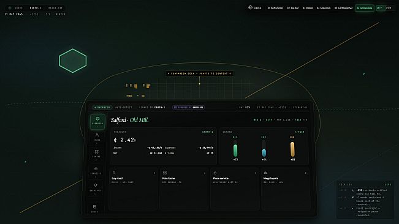Image resolution: width=399 pixels, height=224 pixels.
Task: Open the Megalopolis milestone card
Action: click(x=285, y=189)
